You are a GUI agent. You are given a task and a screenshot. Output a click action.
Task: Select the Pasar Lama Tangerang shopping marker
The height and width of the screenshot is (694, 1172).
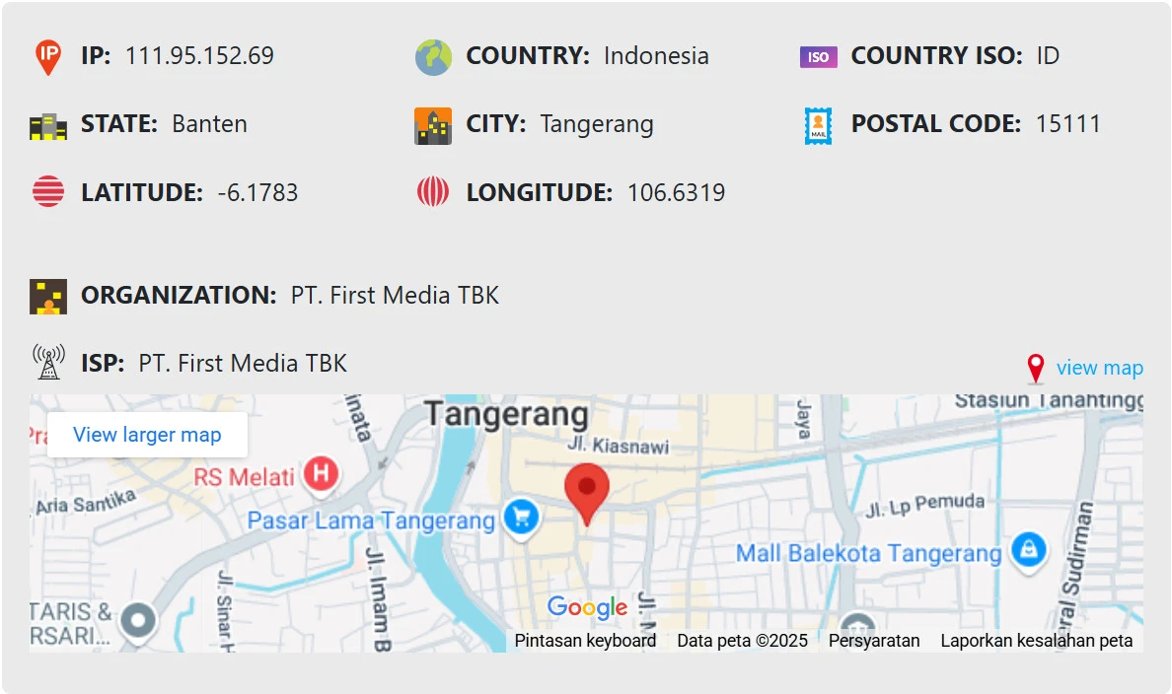click(x=520, y=516)
